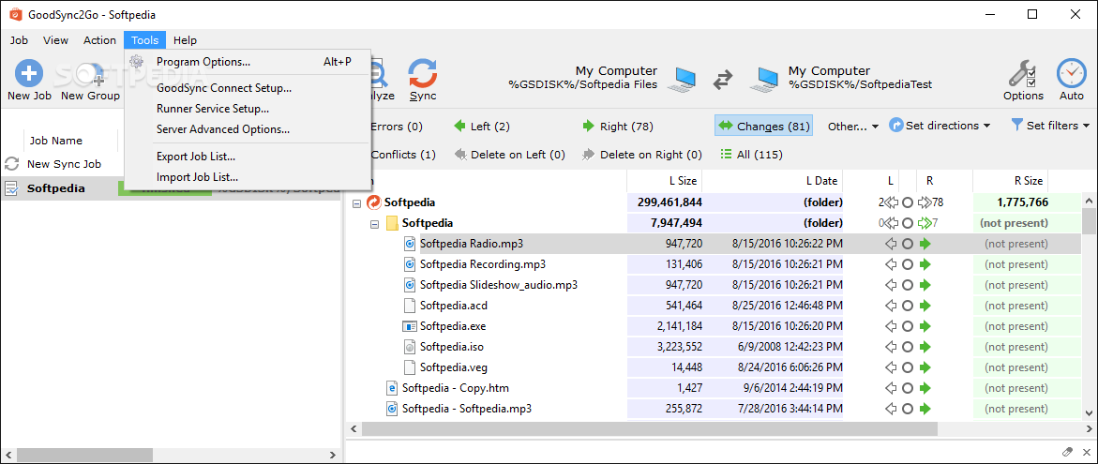Screen dimensions: 1098x464
Task: Click the eraser icon in the log pane
Action: point(1067,452)
